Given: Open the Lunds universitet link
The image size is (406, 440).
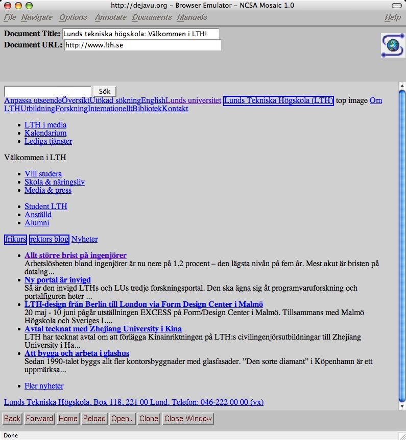Looking at the screenshot, I should 194,100.
